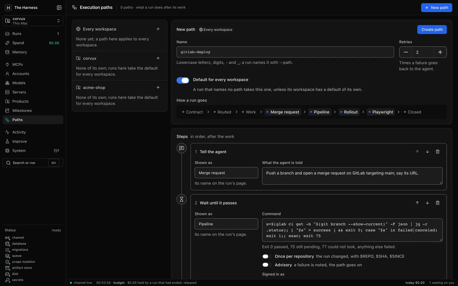458x286 pixels.
Task: Click the New path button
Action: pos(436,8)
